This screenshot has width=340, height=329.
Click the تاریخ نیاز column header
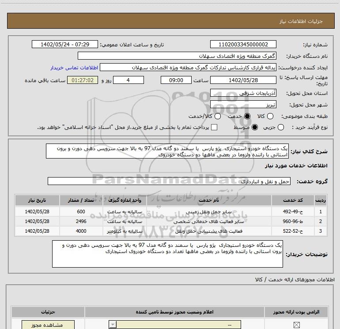[x=37, y=200]
